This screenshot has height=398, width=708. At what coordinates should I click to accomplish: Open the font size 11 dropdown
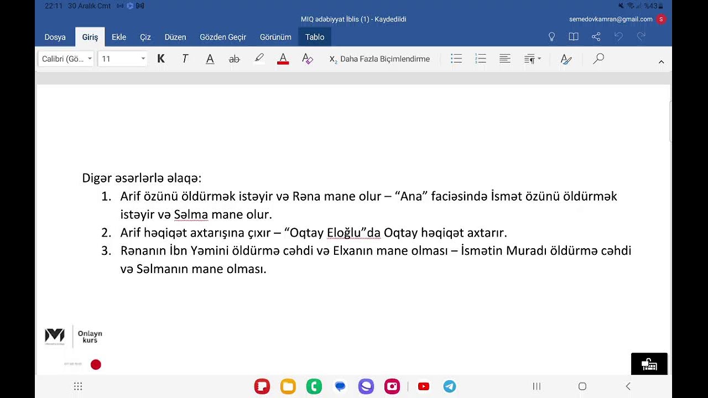122,59
